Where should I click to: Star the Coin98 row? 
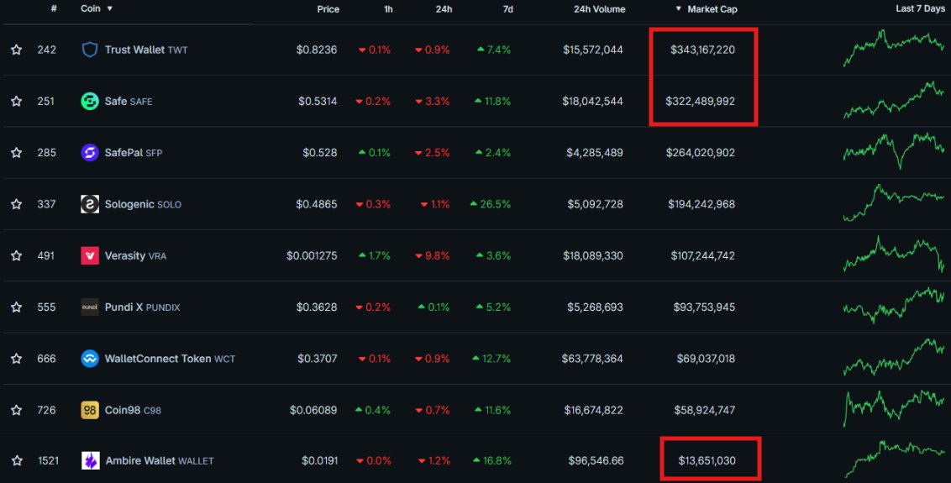tap(16, 410)
